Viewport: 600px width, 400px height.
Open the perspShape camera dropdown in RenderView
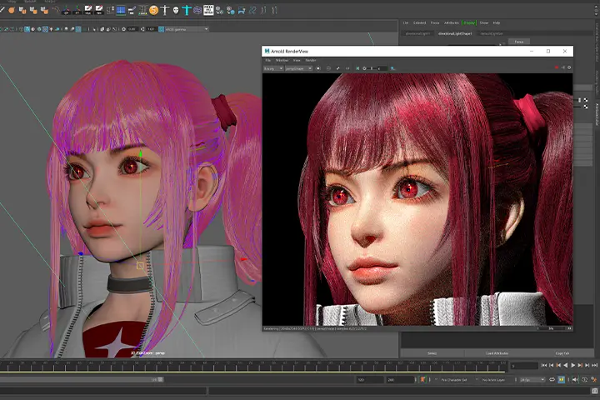coord(299,68)
